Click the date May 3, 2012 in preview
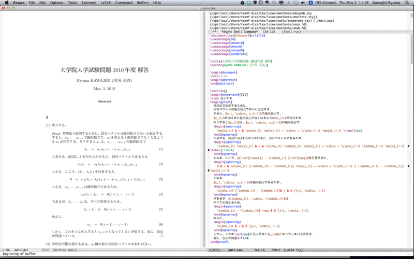 click(105, 89)
